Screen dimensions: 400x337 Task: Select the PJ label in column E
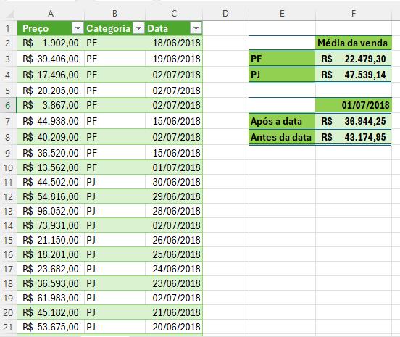(x=282, y=75)
